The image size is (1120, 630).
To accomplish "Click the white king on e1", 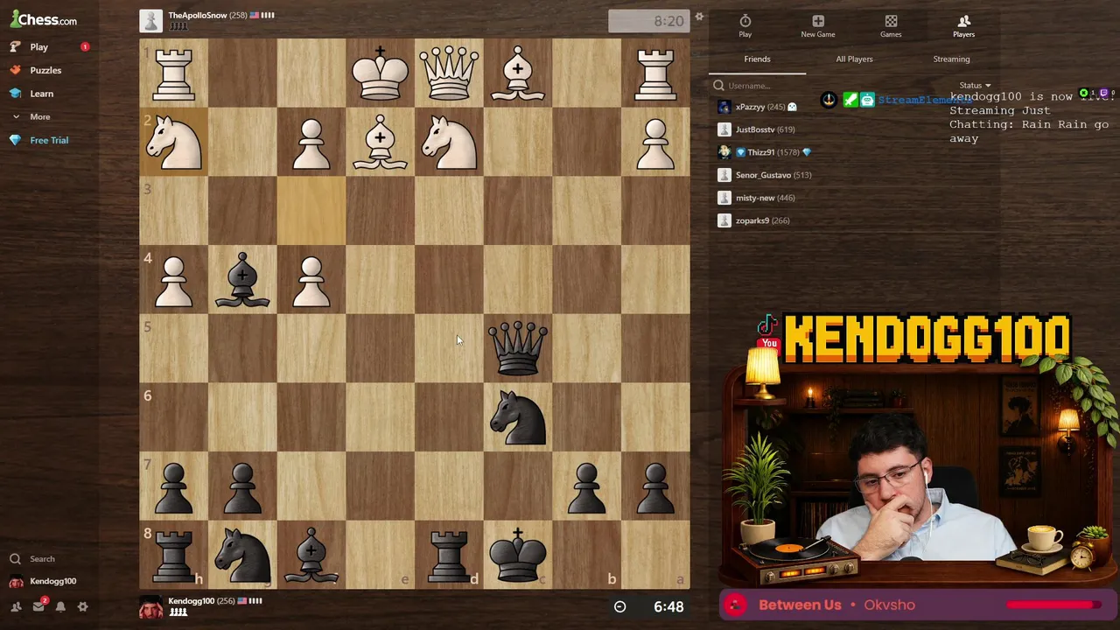I will click(380, 73).
